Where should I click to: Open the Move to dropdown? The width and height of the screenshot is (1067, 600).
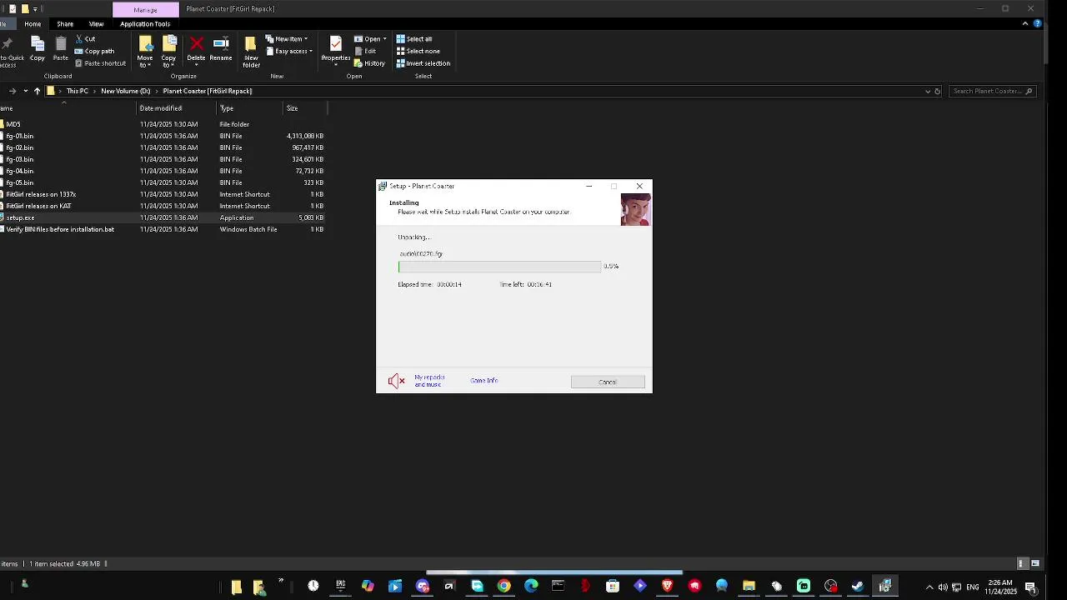click(x=145, y=52)
